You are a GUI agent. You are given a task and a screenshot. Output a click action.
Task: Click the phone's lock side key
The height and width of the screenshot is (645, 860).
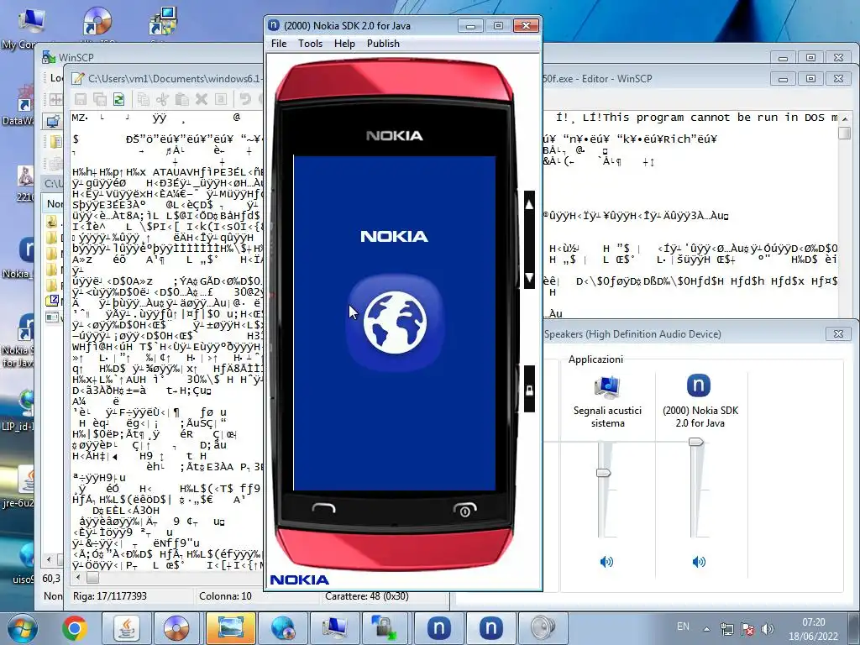[x=529, y=390]
